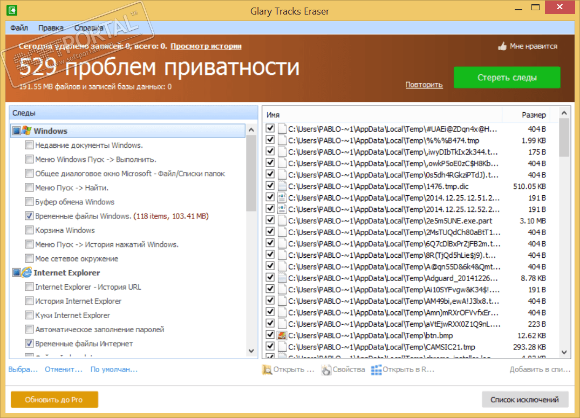Screen dimensions: 580x418
Task: Select the Internet Explorer tree group header
Action: (x=67, y=272)
